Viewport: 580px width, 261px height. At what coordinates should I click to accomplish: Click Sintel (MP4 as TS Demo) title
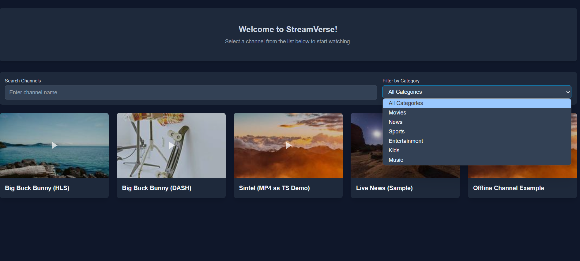(274, 188)
